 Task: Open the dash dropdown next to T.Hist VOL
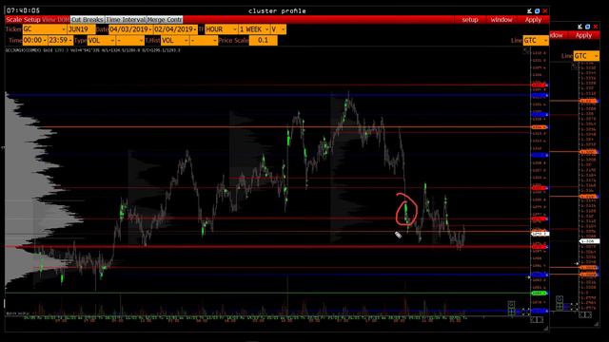tap(204, 40)
